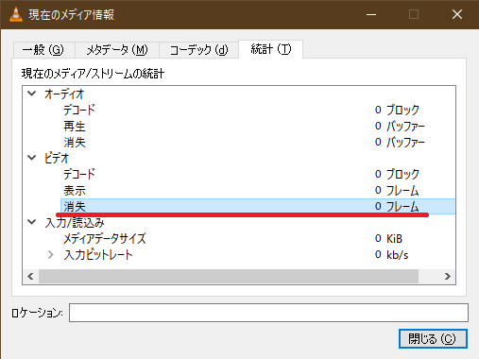Select the オーディオ 消失 row
This screenshot has height=359, width=479.
258,142
